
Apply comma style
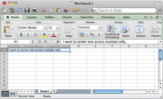tap(99, 35)
